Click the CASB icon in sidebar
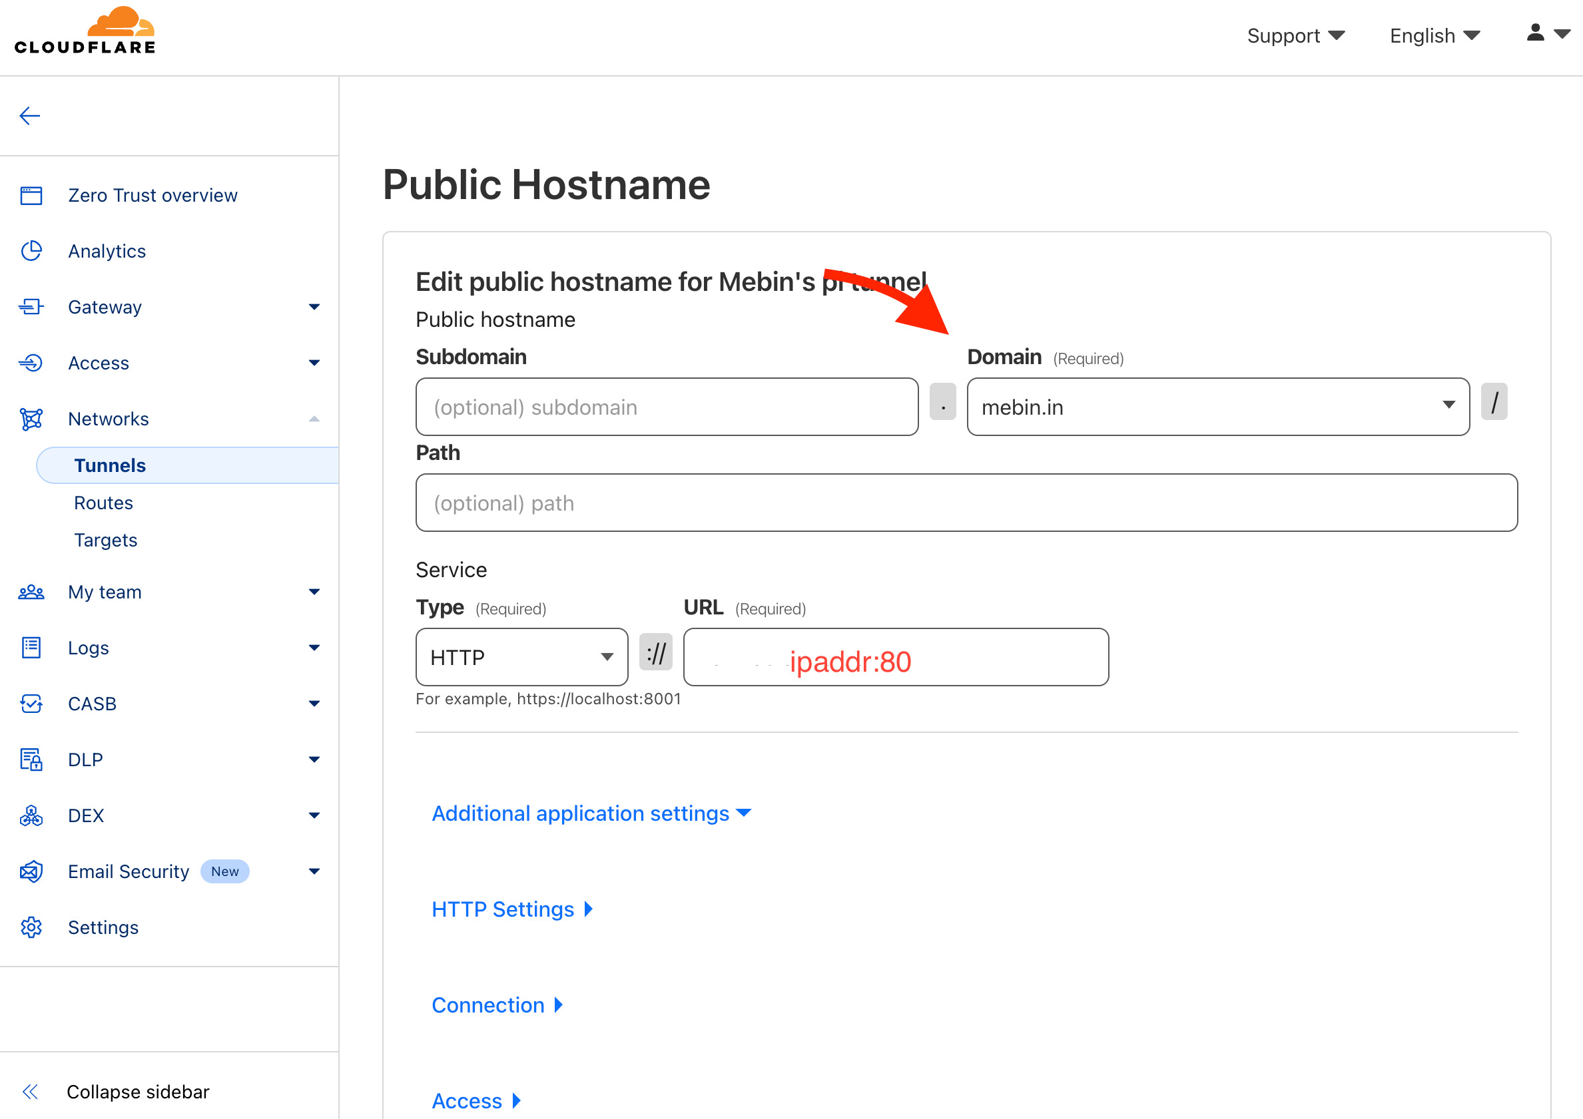This screenshot has height=1119, width=1583. (31, 704)
